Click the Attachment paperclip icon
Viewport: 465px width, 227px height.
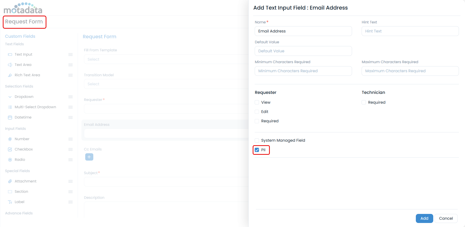[x=10, y=181]
